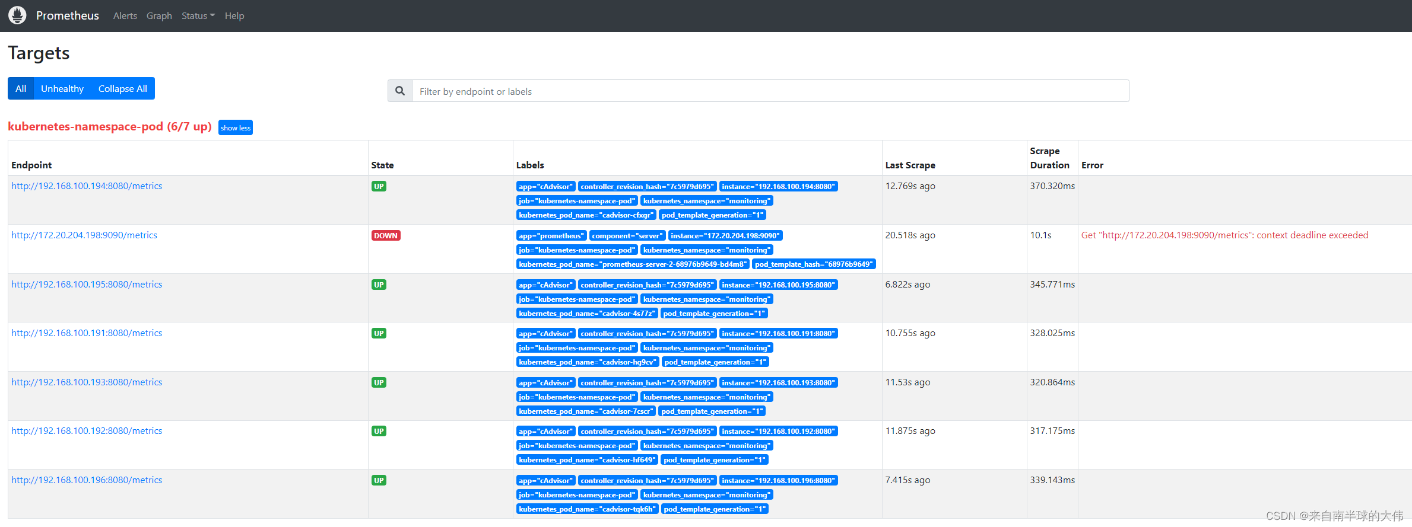Open endpoint http://192.168.100.191:8080/metrics

(87, 333)
